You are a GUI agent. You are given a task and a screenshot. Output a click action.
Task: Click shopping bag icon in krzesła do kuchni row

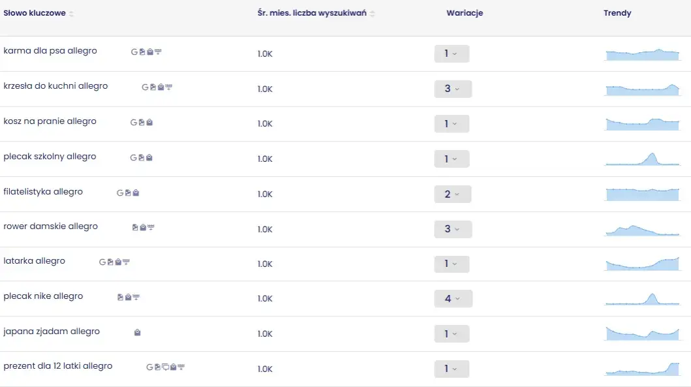pyautogui.click(x=161, y=87)
